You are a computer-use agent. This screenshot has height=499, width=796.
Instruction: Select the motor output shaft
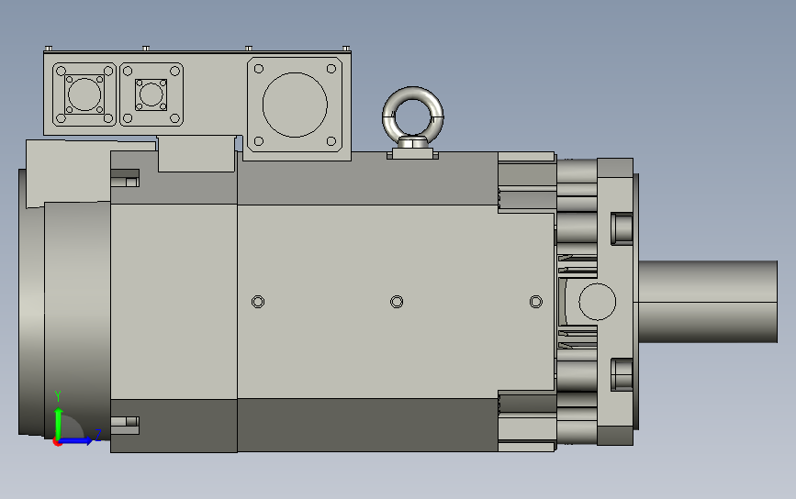pos(708,302)
